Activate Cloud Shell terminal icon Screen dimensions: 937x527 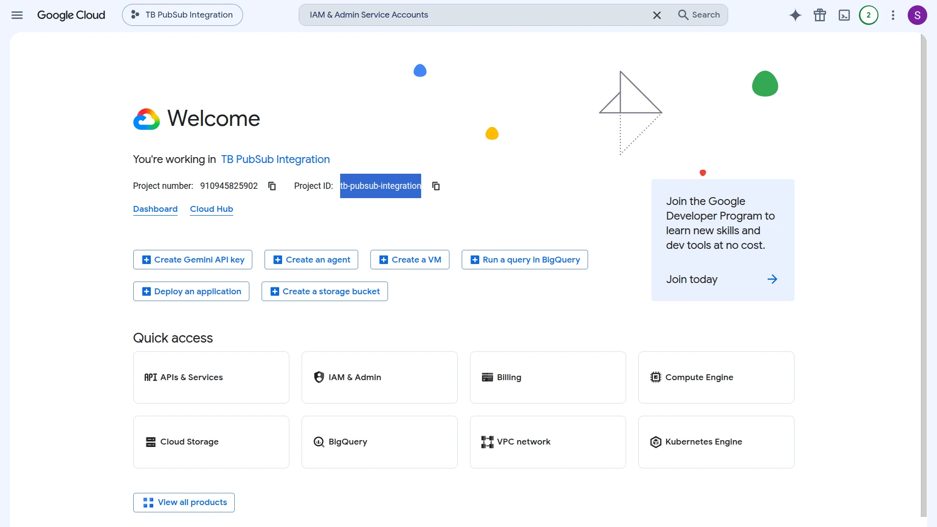point(844,15)
